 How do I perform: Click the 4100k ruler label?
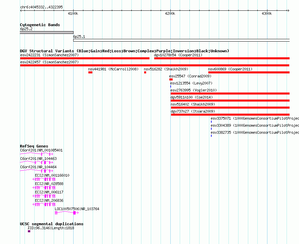click(73, 13)
